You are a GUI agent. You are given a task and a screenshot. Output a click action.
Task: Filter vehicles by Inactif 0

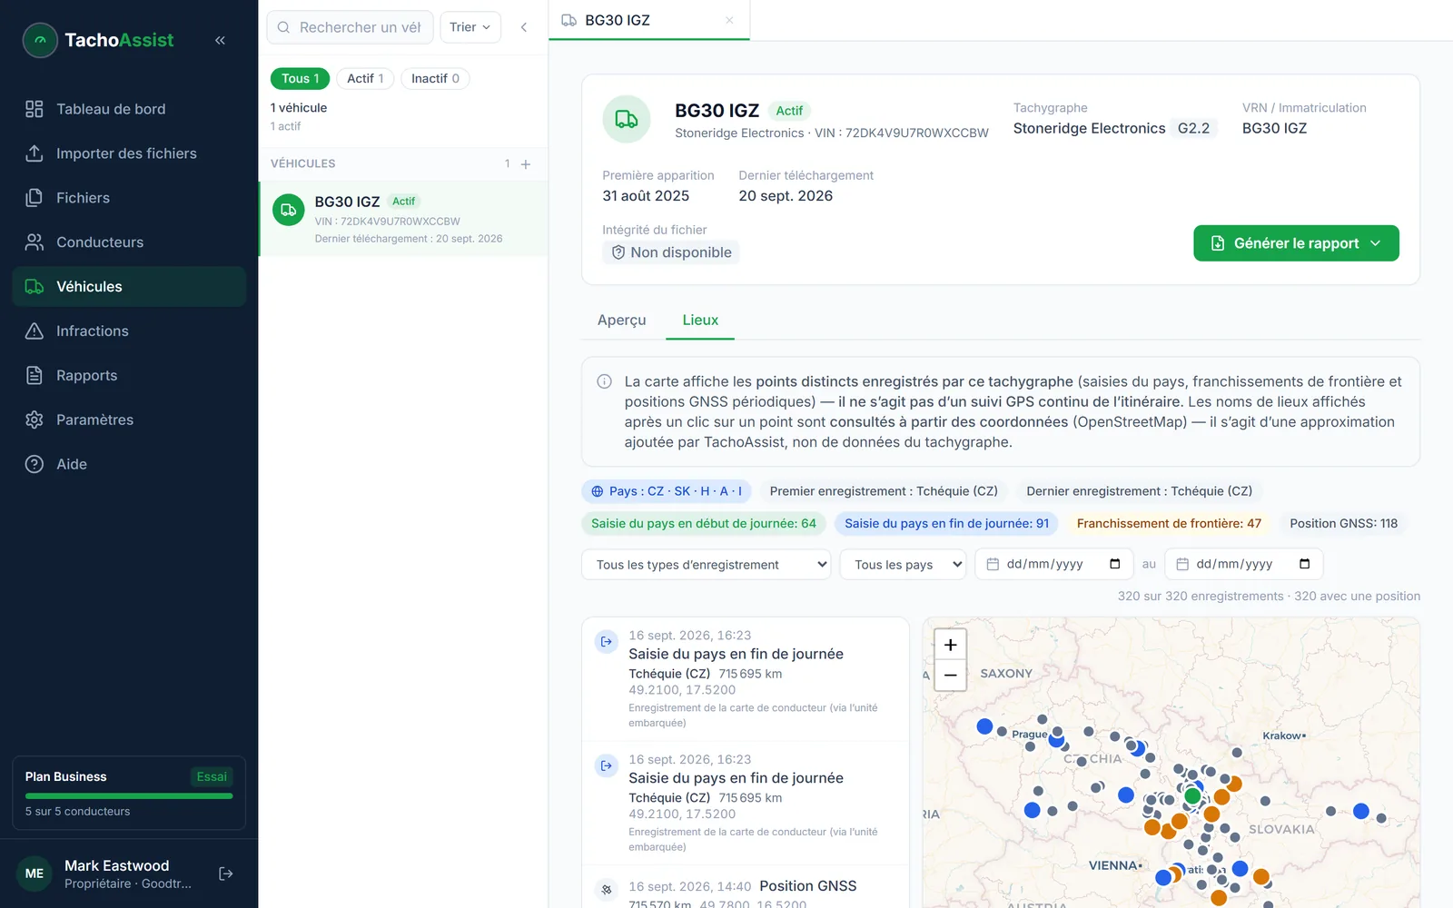(x=435, y=79)
